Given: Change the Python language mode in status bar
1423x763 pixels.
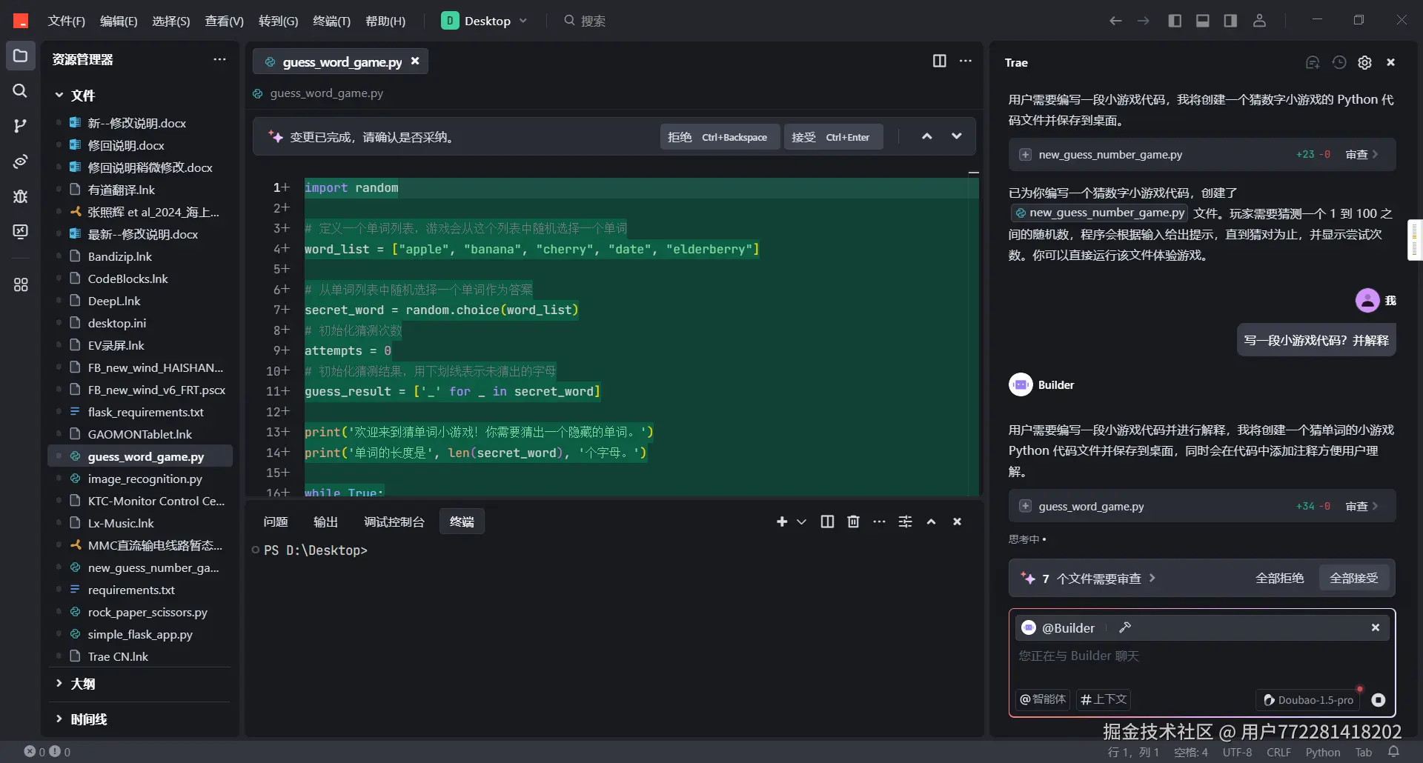Looking at the screenshot, I should point(1322,752).
